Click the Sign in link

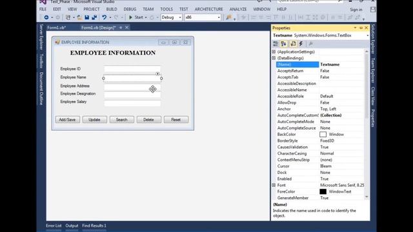pos(356,10)
